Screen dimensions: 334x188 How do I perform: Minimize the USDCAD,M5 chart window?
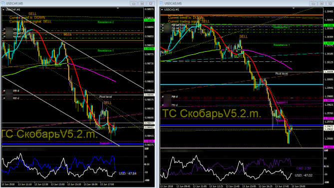point(314,3)
